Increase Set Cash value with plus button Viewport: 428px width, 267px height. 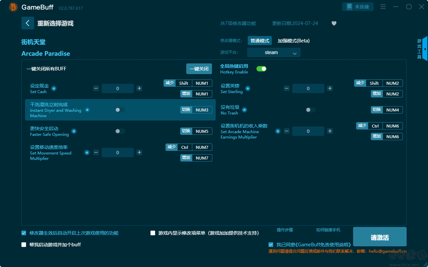[139, 88]
